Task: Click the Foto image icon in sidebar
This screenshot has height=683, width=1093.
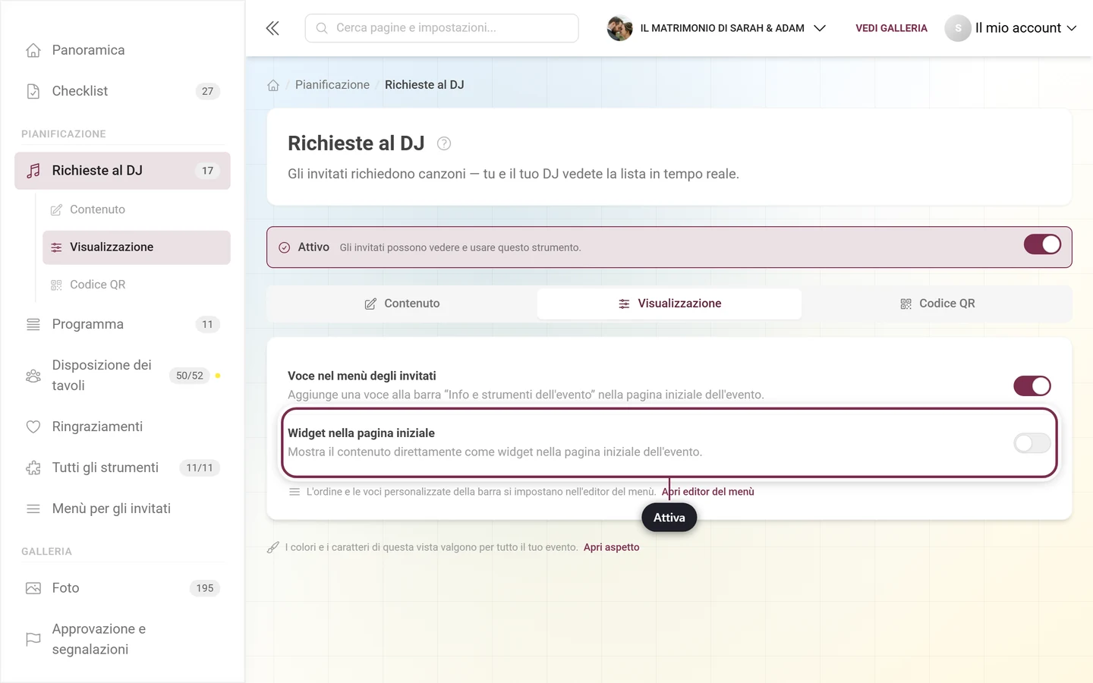Action: pos(33,588)
